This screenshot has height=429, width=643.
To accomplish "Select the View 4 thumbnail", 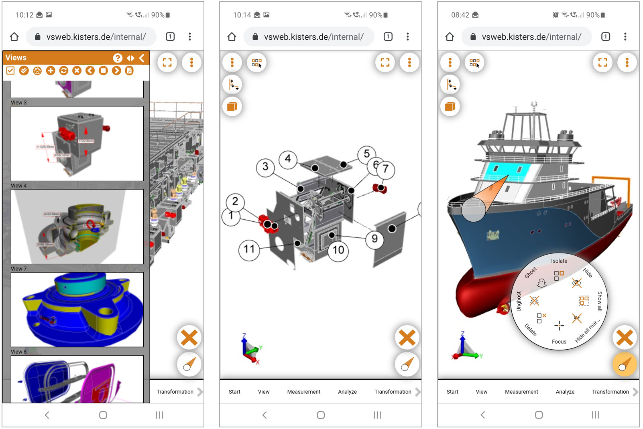I will pyautogui.click(x=77, y=227).
